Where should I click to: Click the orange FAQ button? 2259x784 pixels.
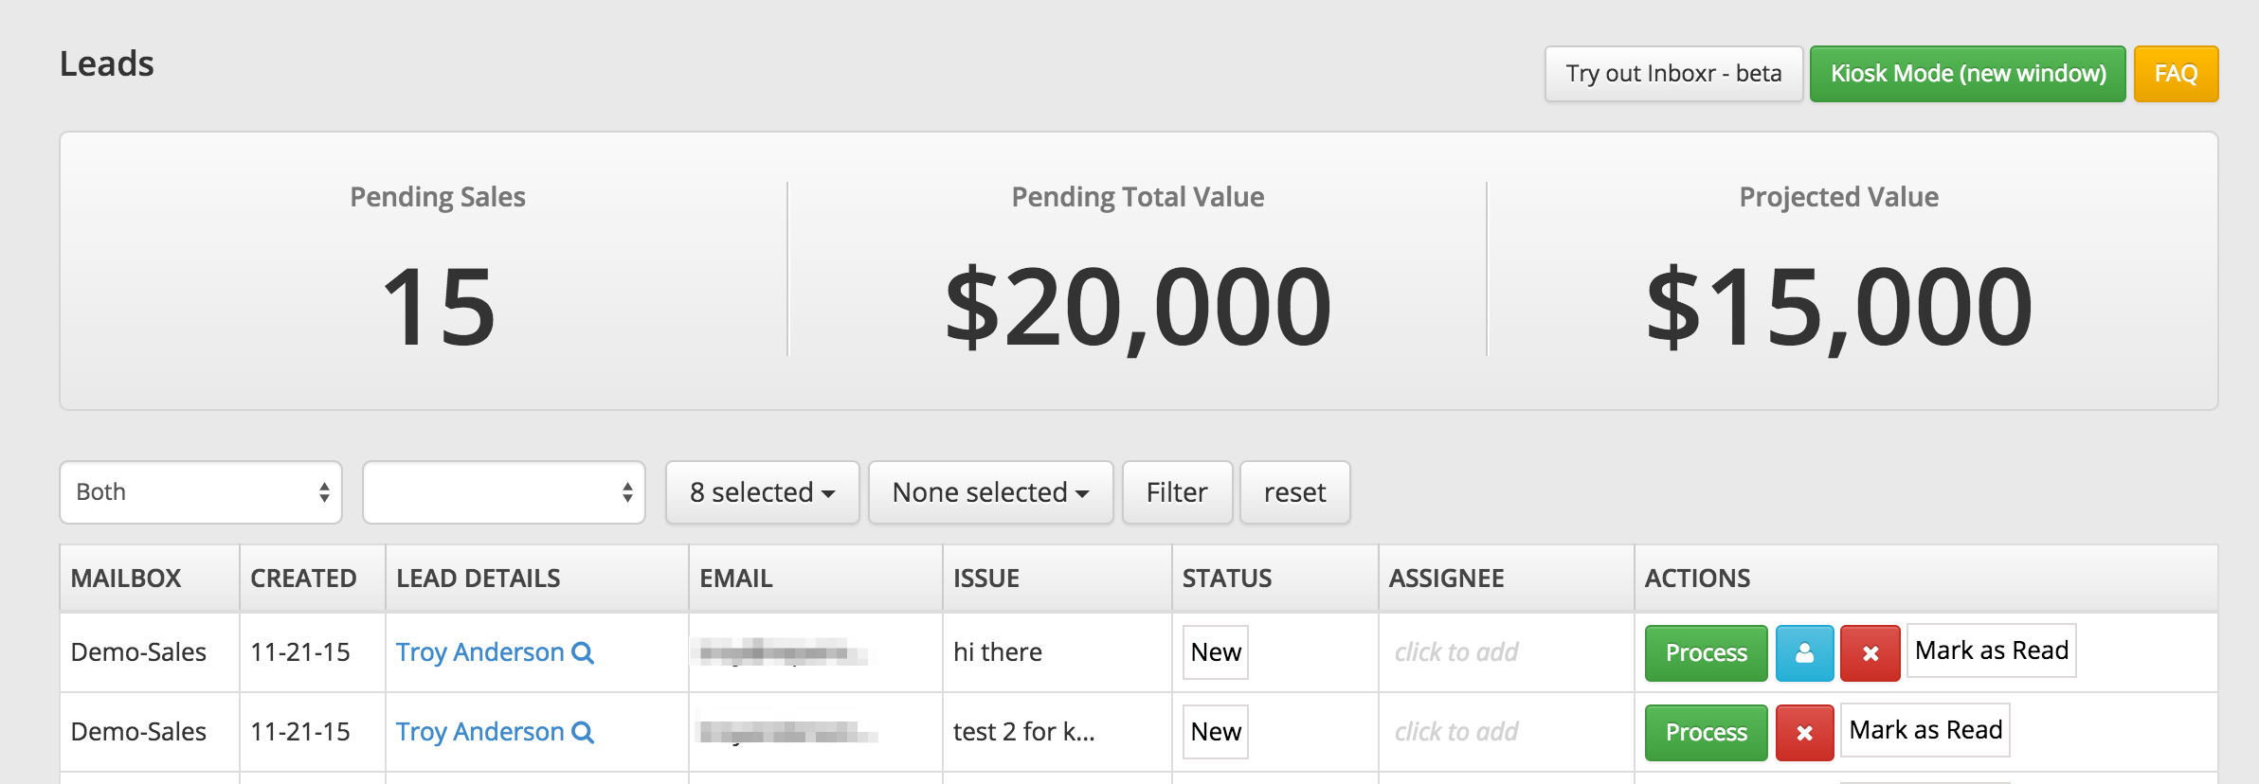[2176, 74]
